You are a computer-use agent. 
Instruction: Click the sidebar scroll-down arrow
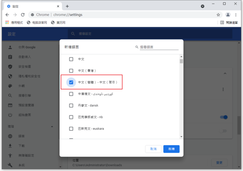click(x=60, y=167)
